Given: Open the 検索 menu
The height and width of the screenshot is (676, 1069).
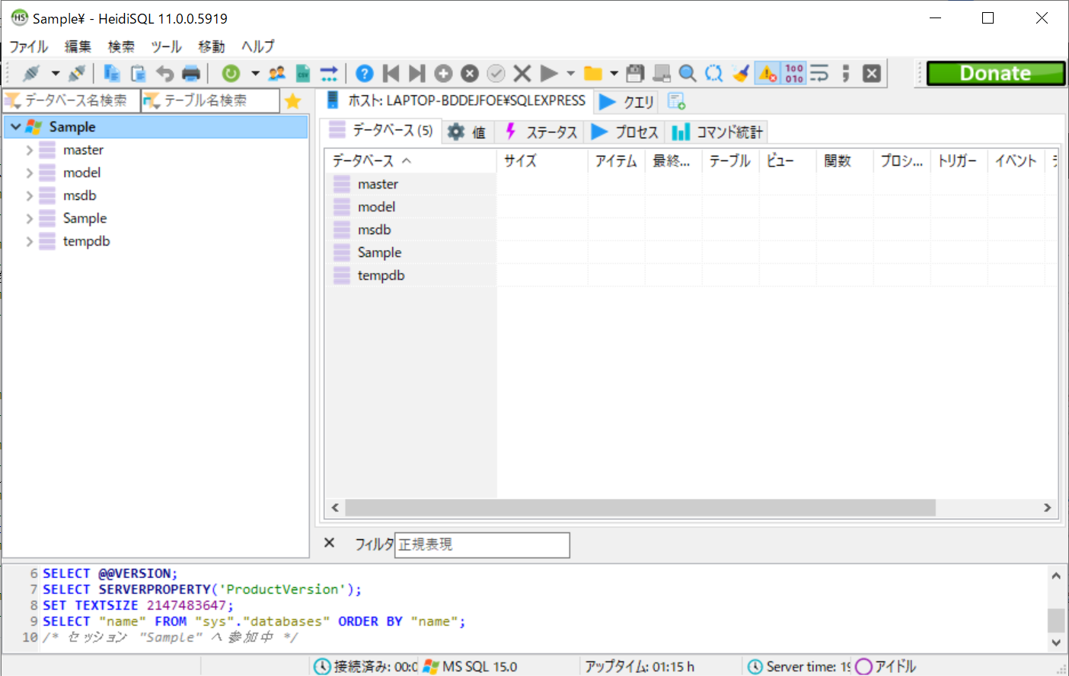Looking at the screenshot, I should pyautogui.click(x=121, y=46).
